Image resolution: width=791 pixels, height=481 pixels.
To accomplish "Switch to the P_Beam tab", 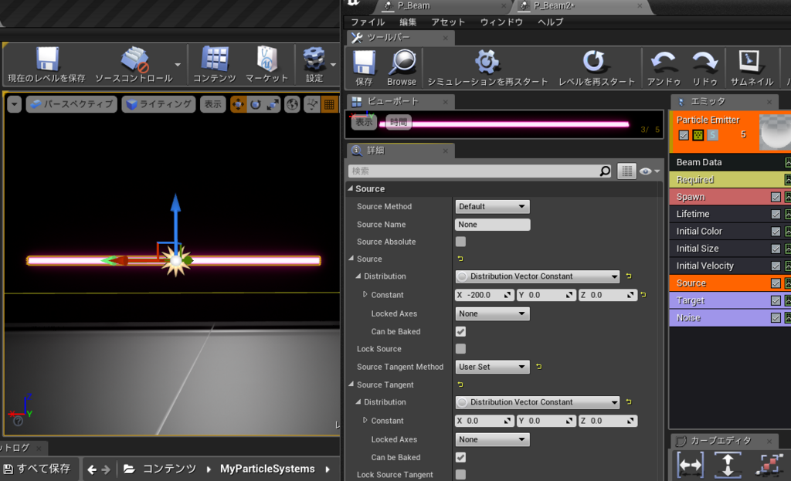I will coord(414,6).
